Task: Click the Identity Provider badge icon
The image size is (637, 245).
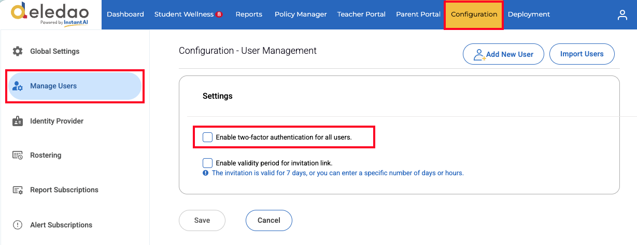Action: pyautogui.click(x=18, y=121)
